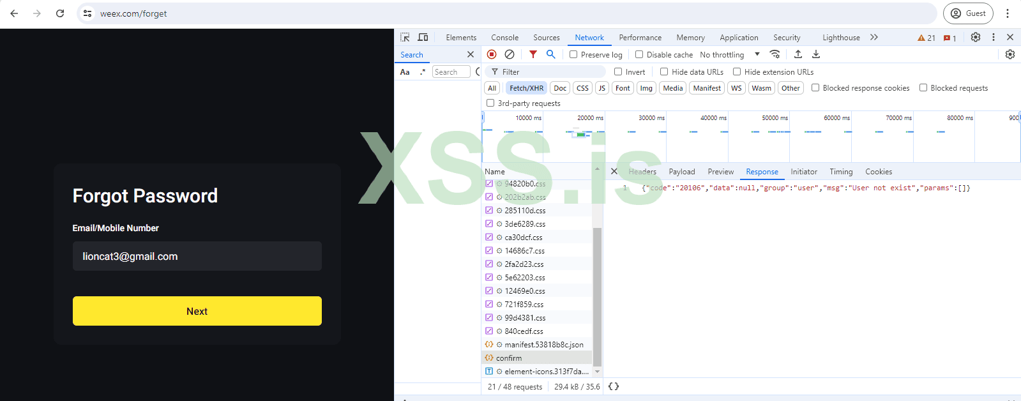Filter requests by WS
This screenshot has height=401, width=1021.
[736, 88]
